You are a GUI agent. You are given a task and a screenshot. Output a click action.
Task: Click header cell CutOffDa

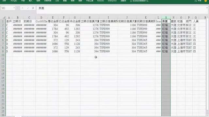[x=41, y=21]
